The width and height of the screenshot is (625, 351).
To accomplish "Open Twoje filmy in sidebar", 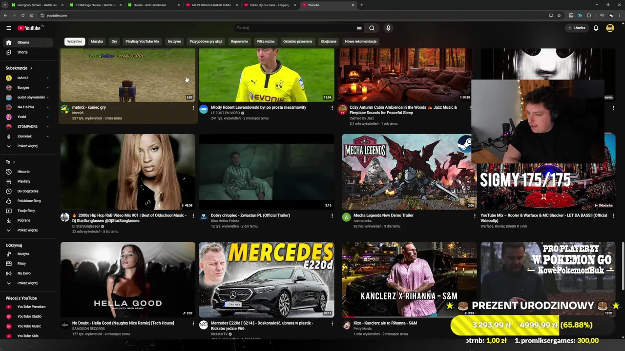I will 27,211.
